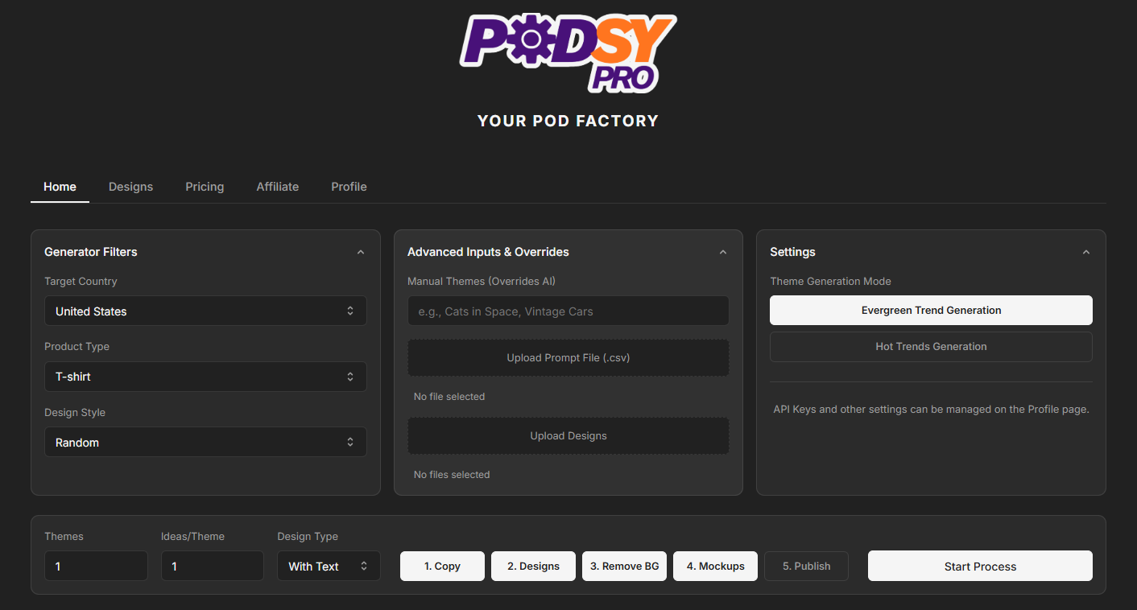Collapse the Advanced Inputs & Overrides panel
The image size is (1137, 610).
(x=722, y=251)
